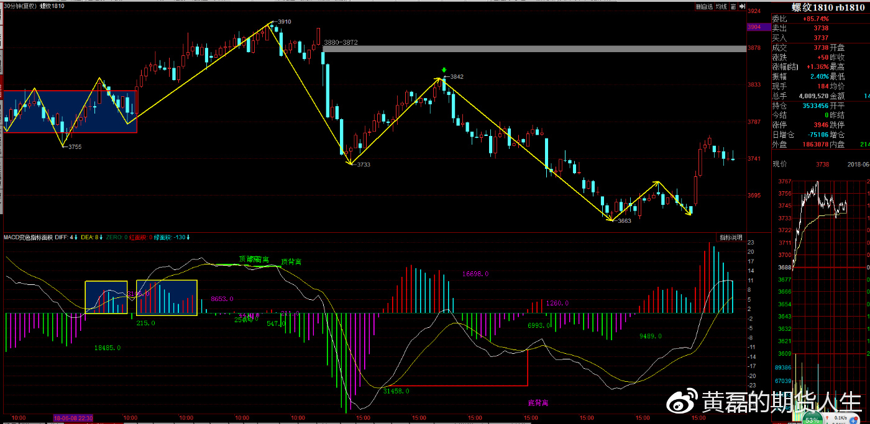Image resolution: width=870 pixels, height=424 pixels.
Task: Click the DIFF value down arrow
Action: [x=75, y=237]
